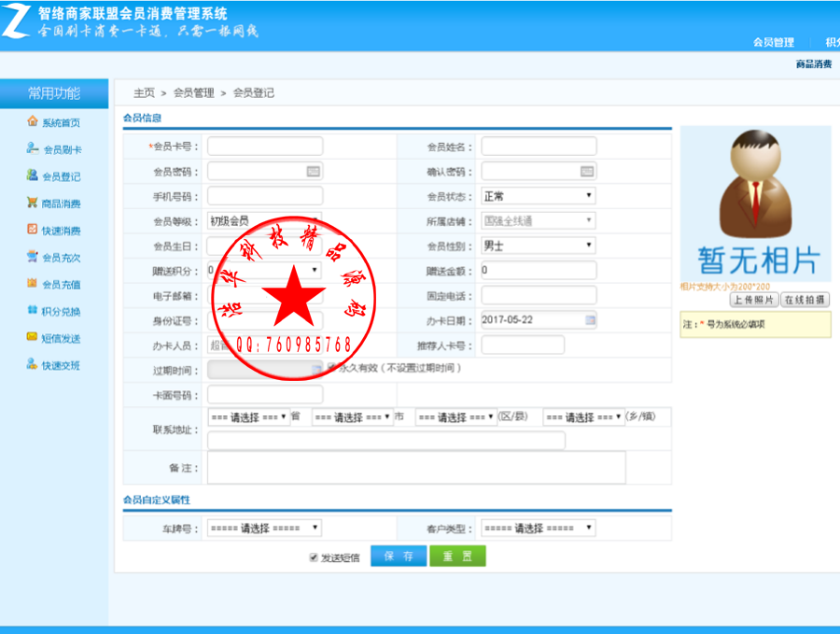Viewport: 840px width, 634px height.
Task: Open the 客户类型 dropdown
Action: [x=539, y=528]
